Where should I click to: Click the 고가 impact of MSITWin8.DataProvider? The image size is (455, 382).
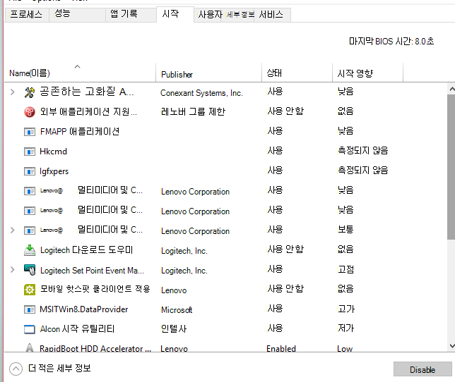(x=346, y=309)
